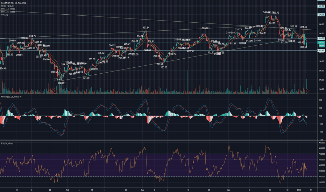326x192 pixels.
Task: Select the RSI (14, close) pane title
Action: point(7,143)
